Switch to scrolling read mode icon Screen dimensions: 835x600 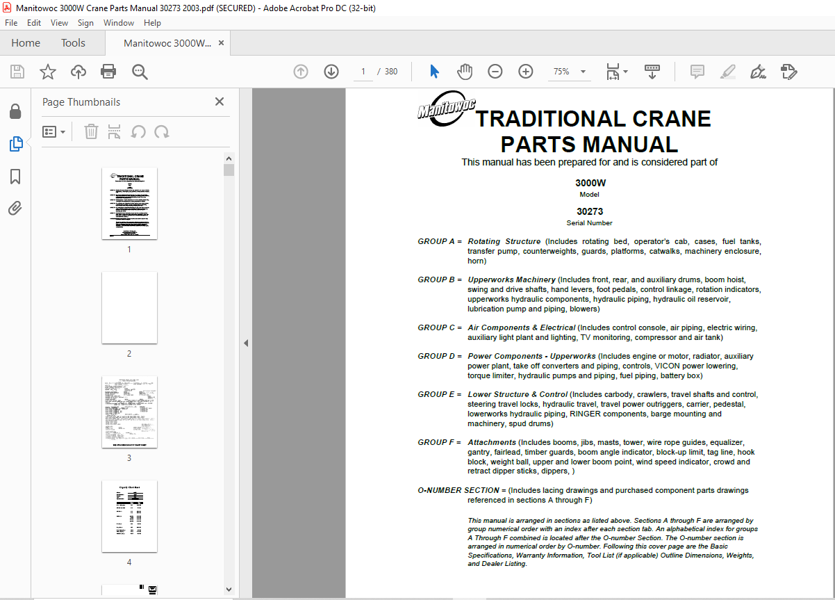point(652,72)
